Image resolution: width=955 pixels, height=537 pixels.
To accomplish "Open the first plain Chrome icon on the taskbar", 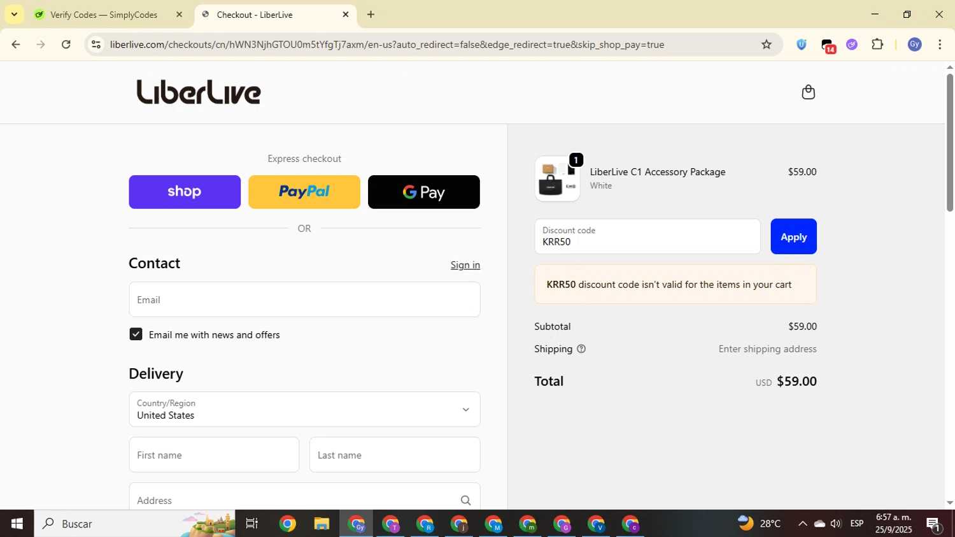I will coord(287,524).
